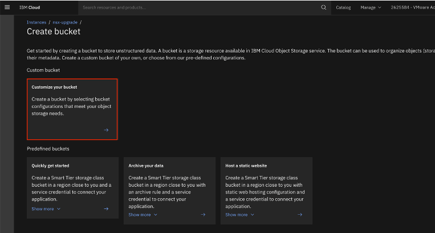Screen dimensions: 435x233
Task: Click the search magnifier icon
Action: click(324, 7)
